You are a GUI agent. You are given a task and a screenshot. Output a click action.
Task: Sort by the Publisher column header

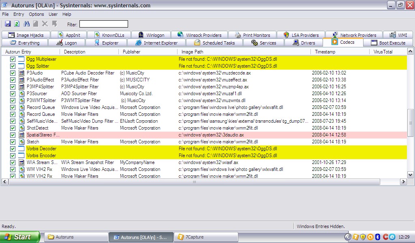pos(148,52)
